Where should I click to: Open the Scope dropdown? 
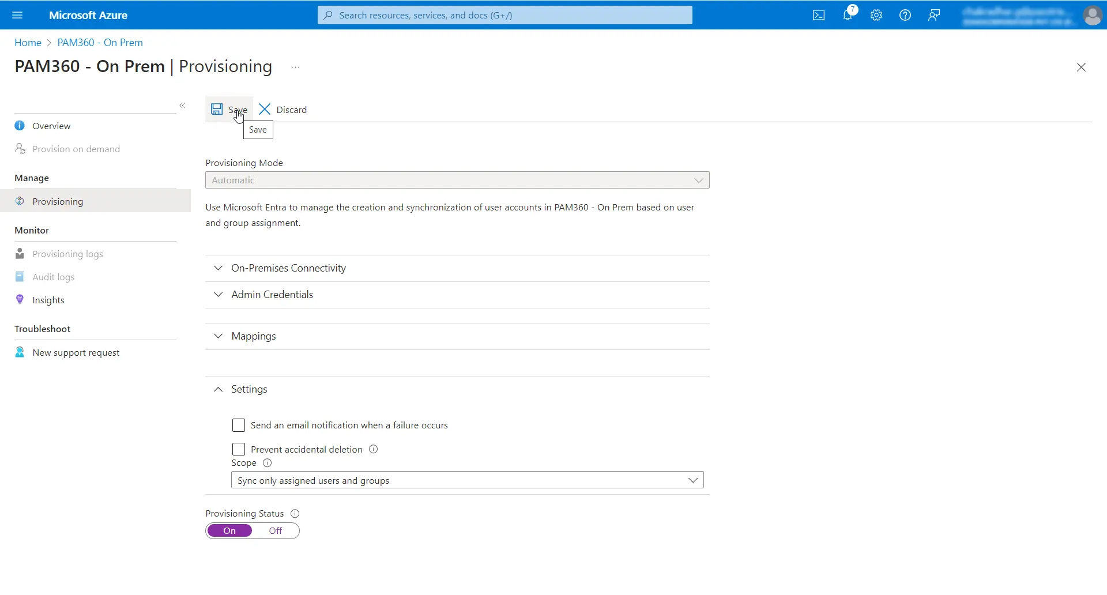click(468, 480)
